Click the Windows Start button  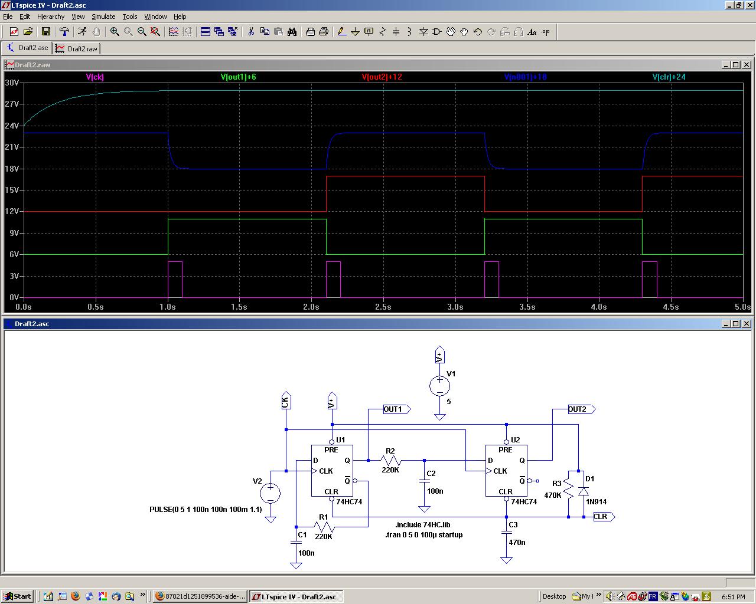18,596
